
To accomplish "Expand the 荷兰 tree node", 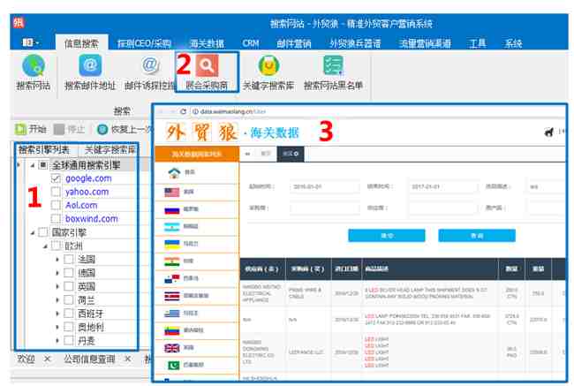I will pyautogui.click(x=57, y=300).
